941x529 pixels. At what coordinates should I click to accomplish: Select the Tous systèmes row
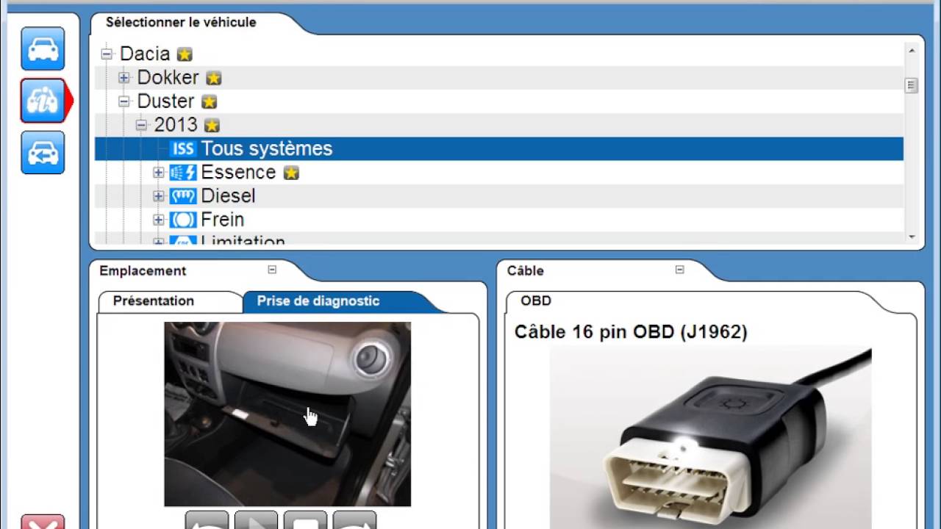pyautogui.click(x=499, y=148)
